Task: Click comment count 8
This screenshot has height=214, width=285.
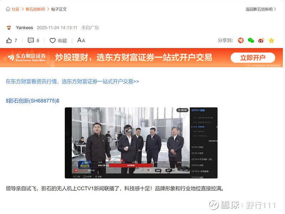Action: click(x=38, y=41)
